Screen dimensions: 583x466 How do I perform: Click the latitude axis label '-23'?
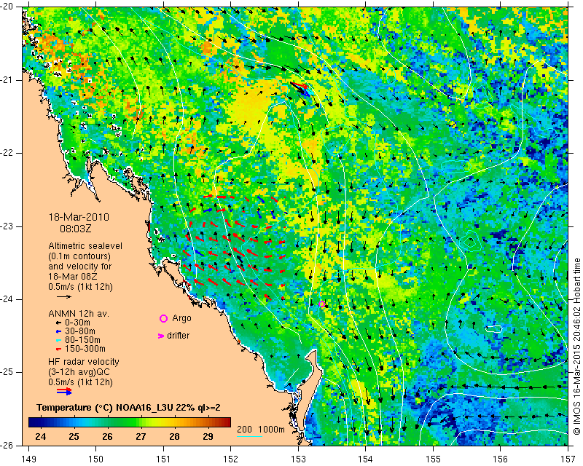(7, 226)
